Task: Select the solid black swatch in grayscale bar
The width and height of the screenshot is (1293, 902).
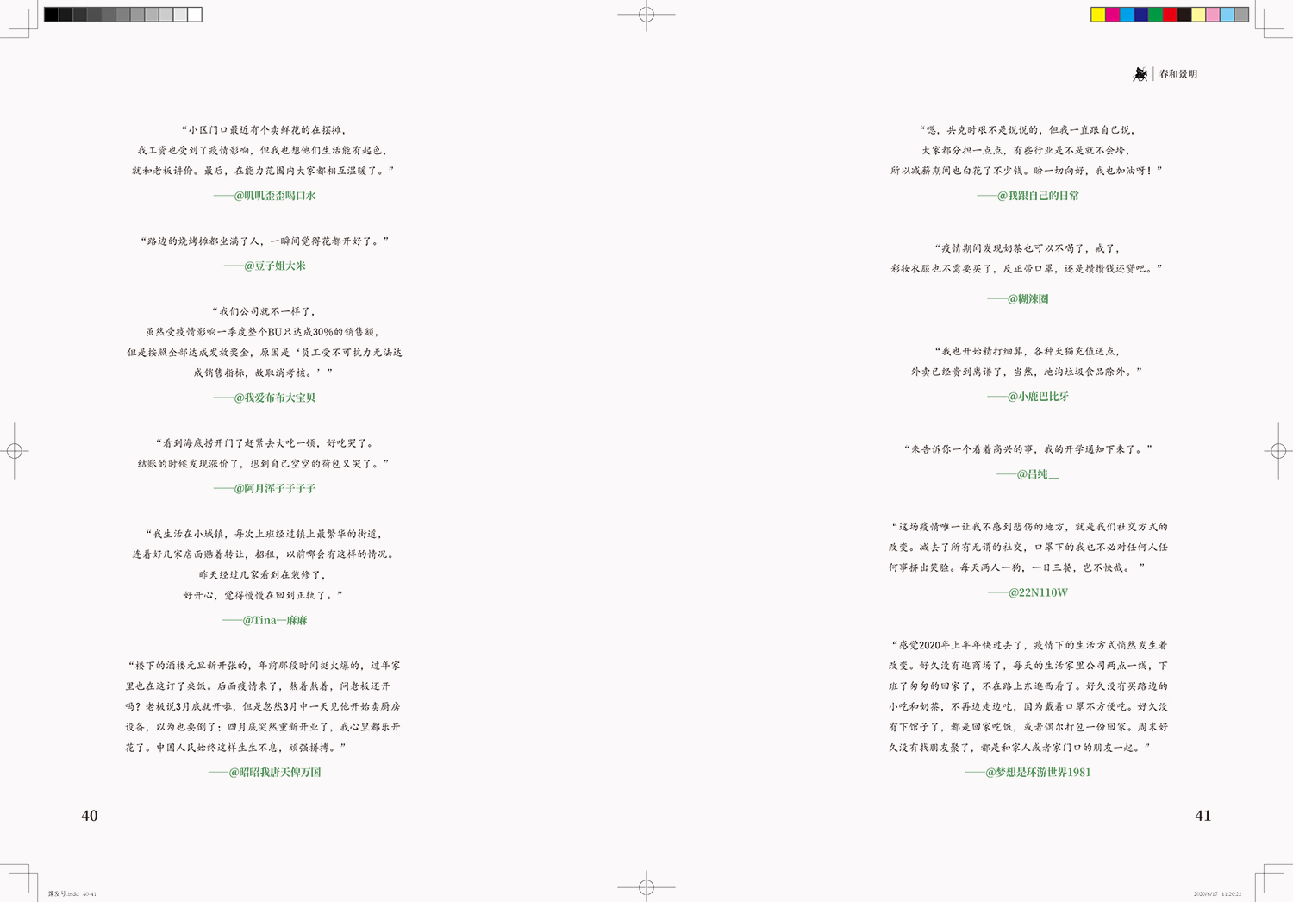Action: 52,15
